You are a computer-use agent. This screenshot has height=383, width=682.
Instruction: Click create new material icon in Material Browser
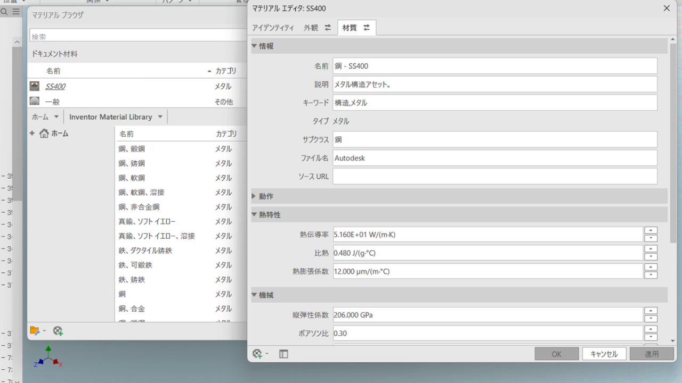pos(58,331)
